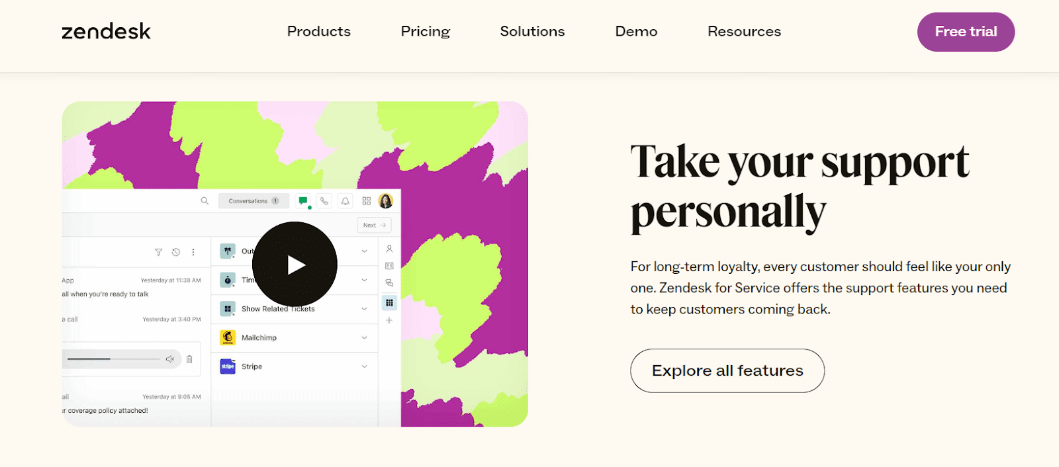Click the search magnifier icon
The image size is (1059, 467).
pyautogui.click(x=205, y=201)
